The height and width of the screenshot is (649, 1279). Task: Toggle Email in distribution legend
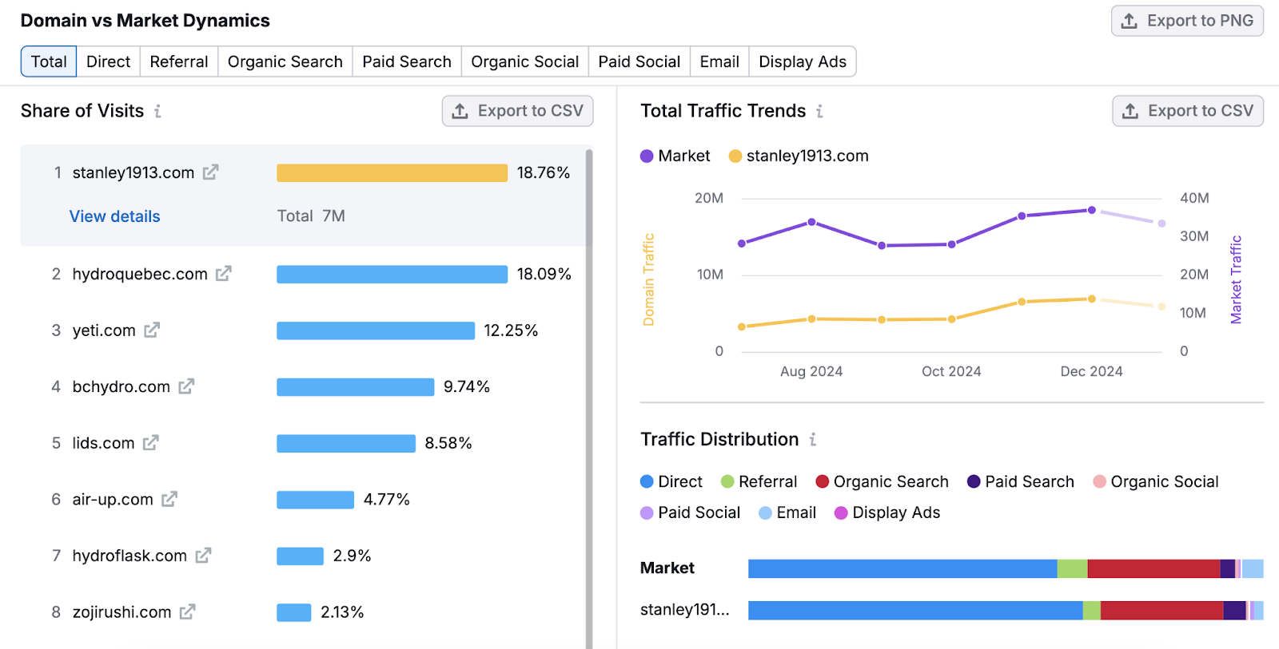coord(787,512)
